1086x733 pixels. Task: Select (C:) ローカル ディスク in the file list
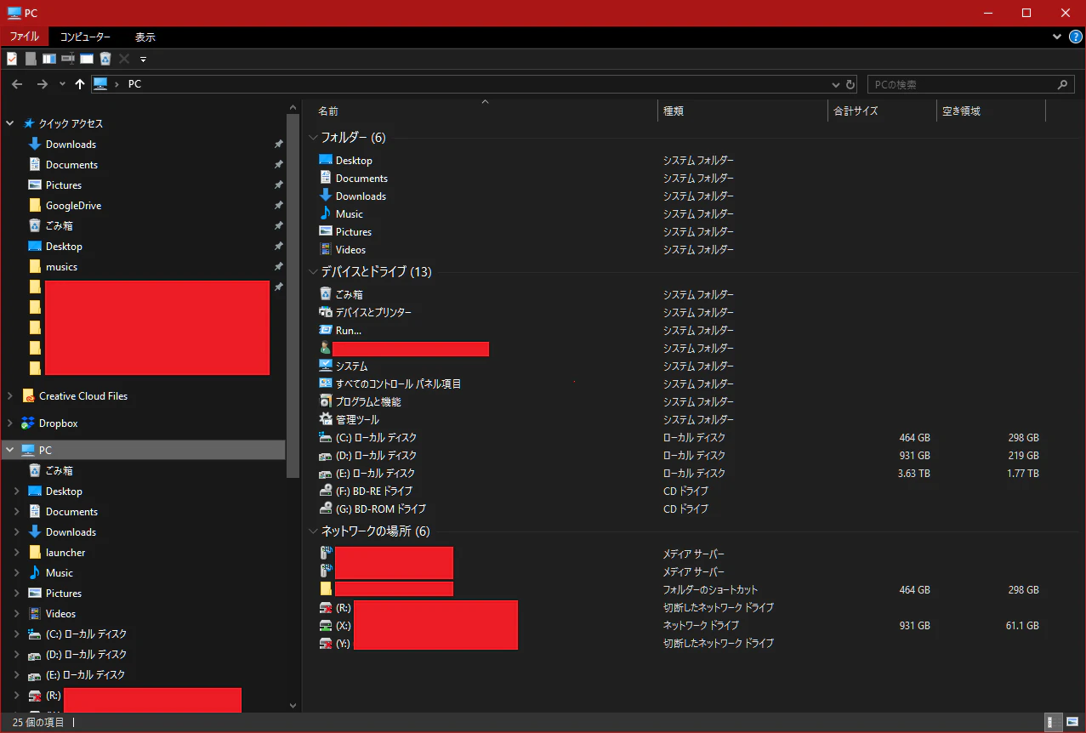point(367,438)
